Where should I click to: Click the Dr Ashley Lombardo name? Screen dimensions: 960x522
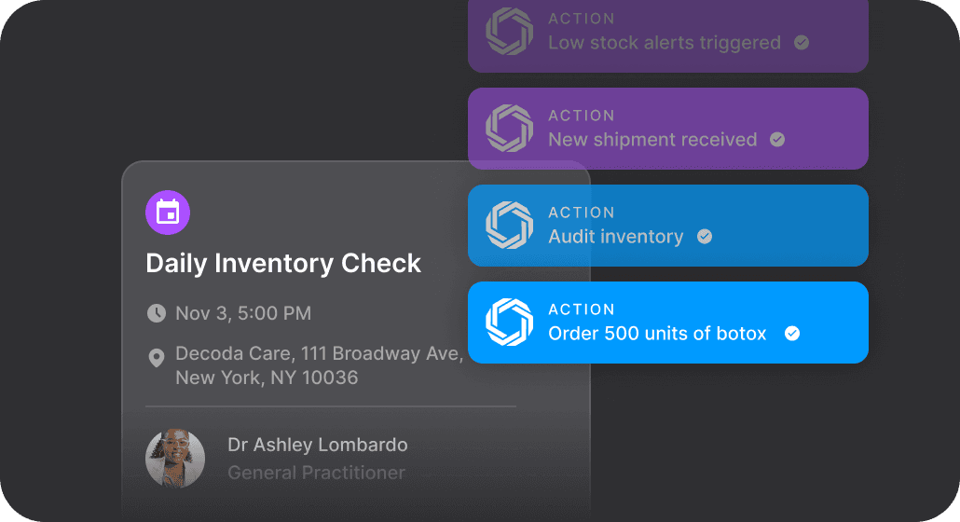318,445
